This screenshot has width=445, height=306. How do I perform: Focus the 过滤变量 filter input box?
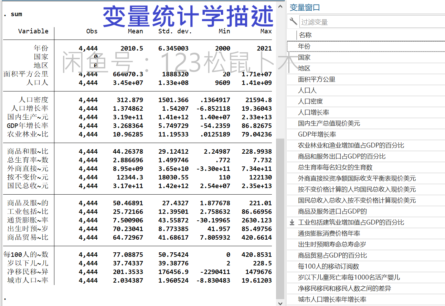pos(372,22)
